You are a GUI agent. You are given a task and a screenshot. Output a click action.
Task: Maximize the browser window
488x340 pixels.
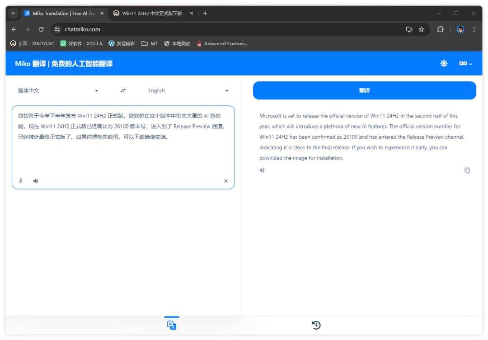456,14
